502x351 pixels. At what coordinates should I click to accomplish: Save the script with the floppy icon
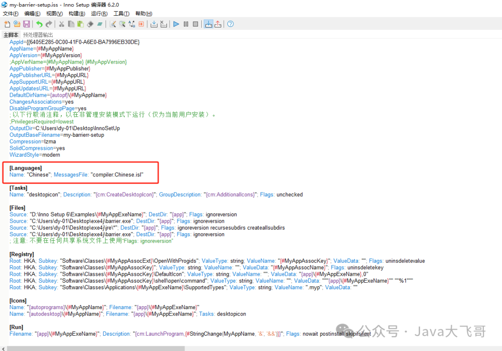click(x=26, y=24)
